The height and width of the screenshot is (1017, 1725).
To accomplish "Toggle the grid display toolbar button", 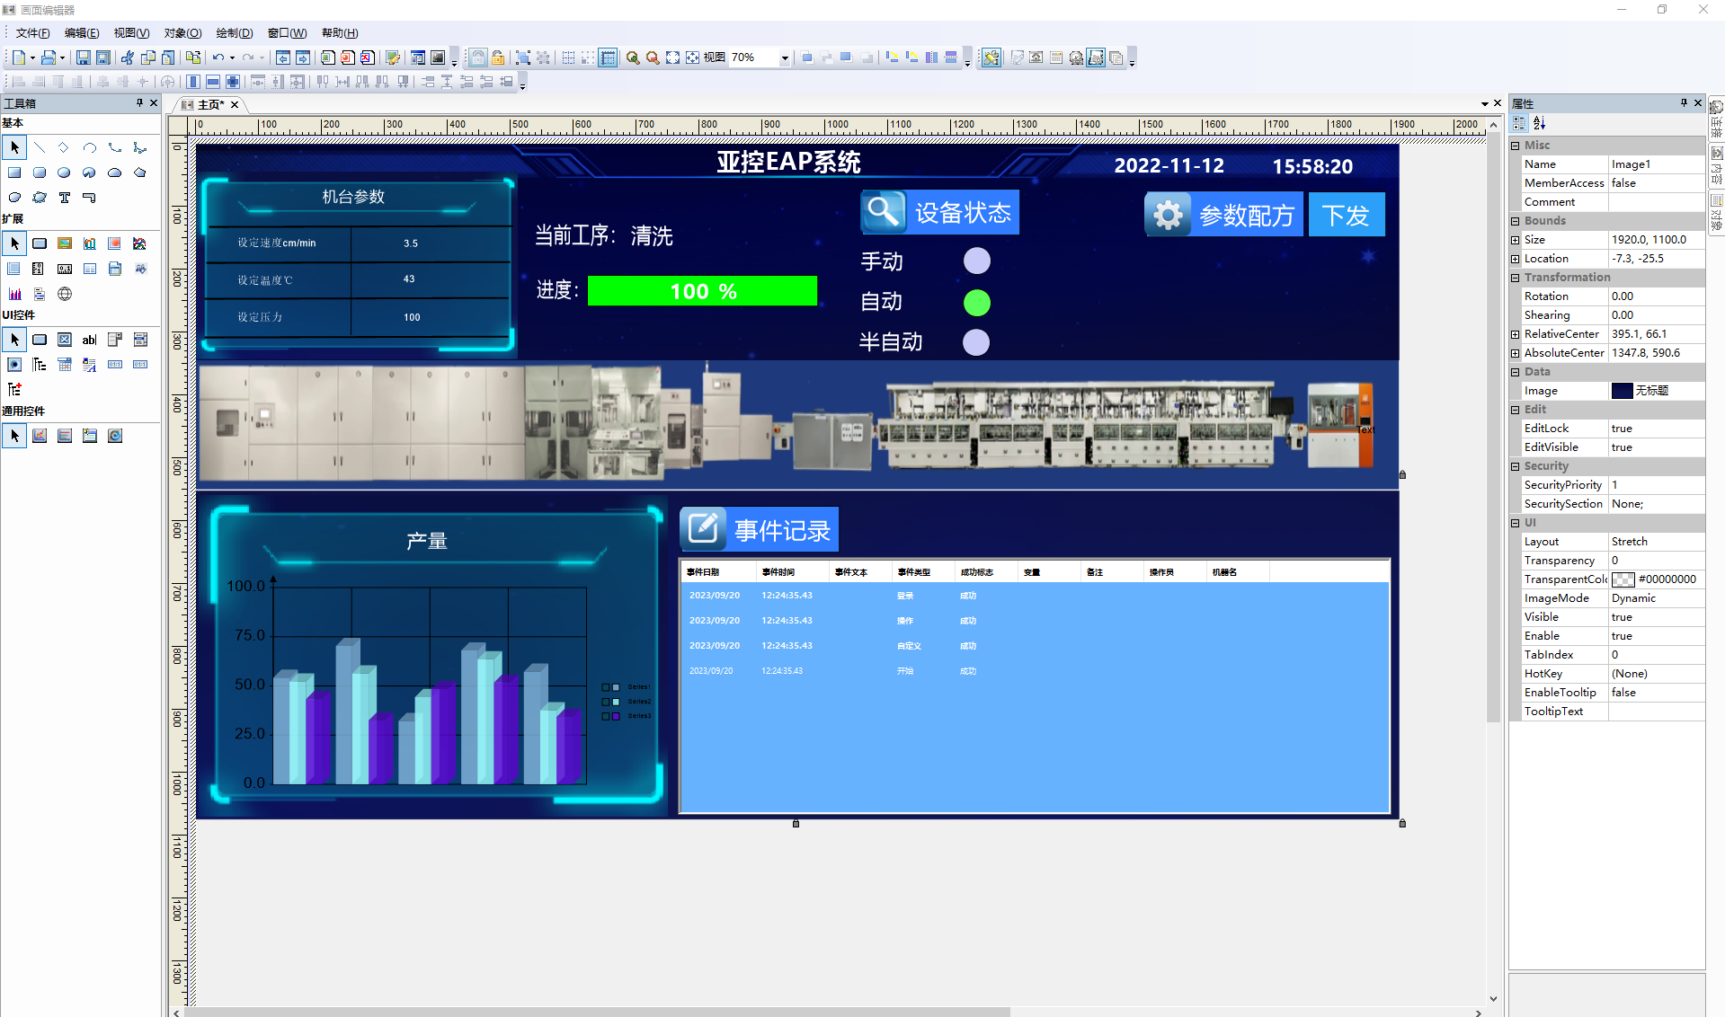I will [568, 57].
